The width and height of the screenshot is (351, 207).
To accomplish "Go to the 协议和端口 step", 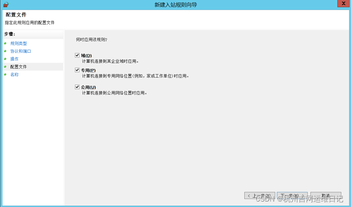I will click(x=21, y=51).
